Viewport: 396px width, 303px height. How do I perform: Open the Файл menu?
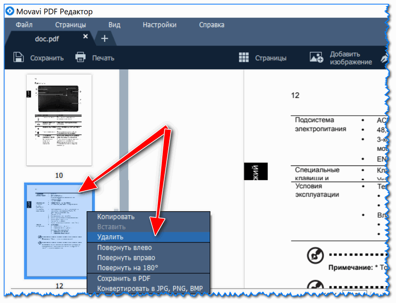pos(24,25)
